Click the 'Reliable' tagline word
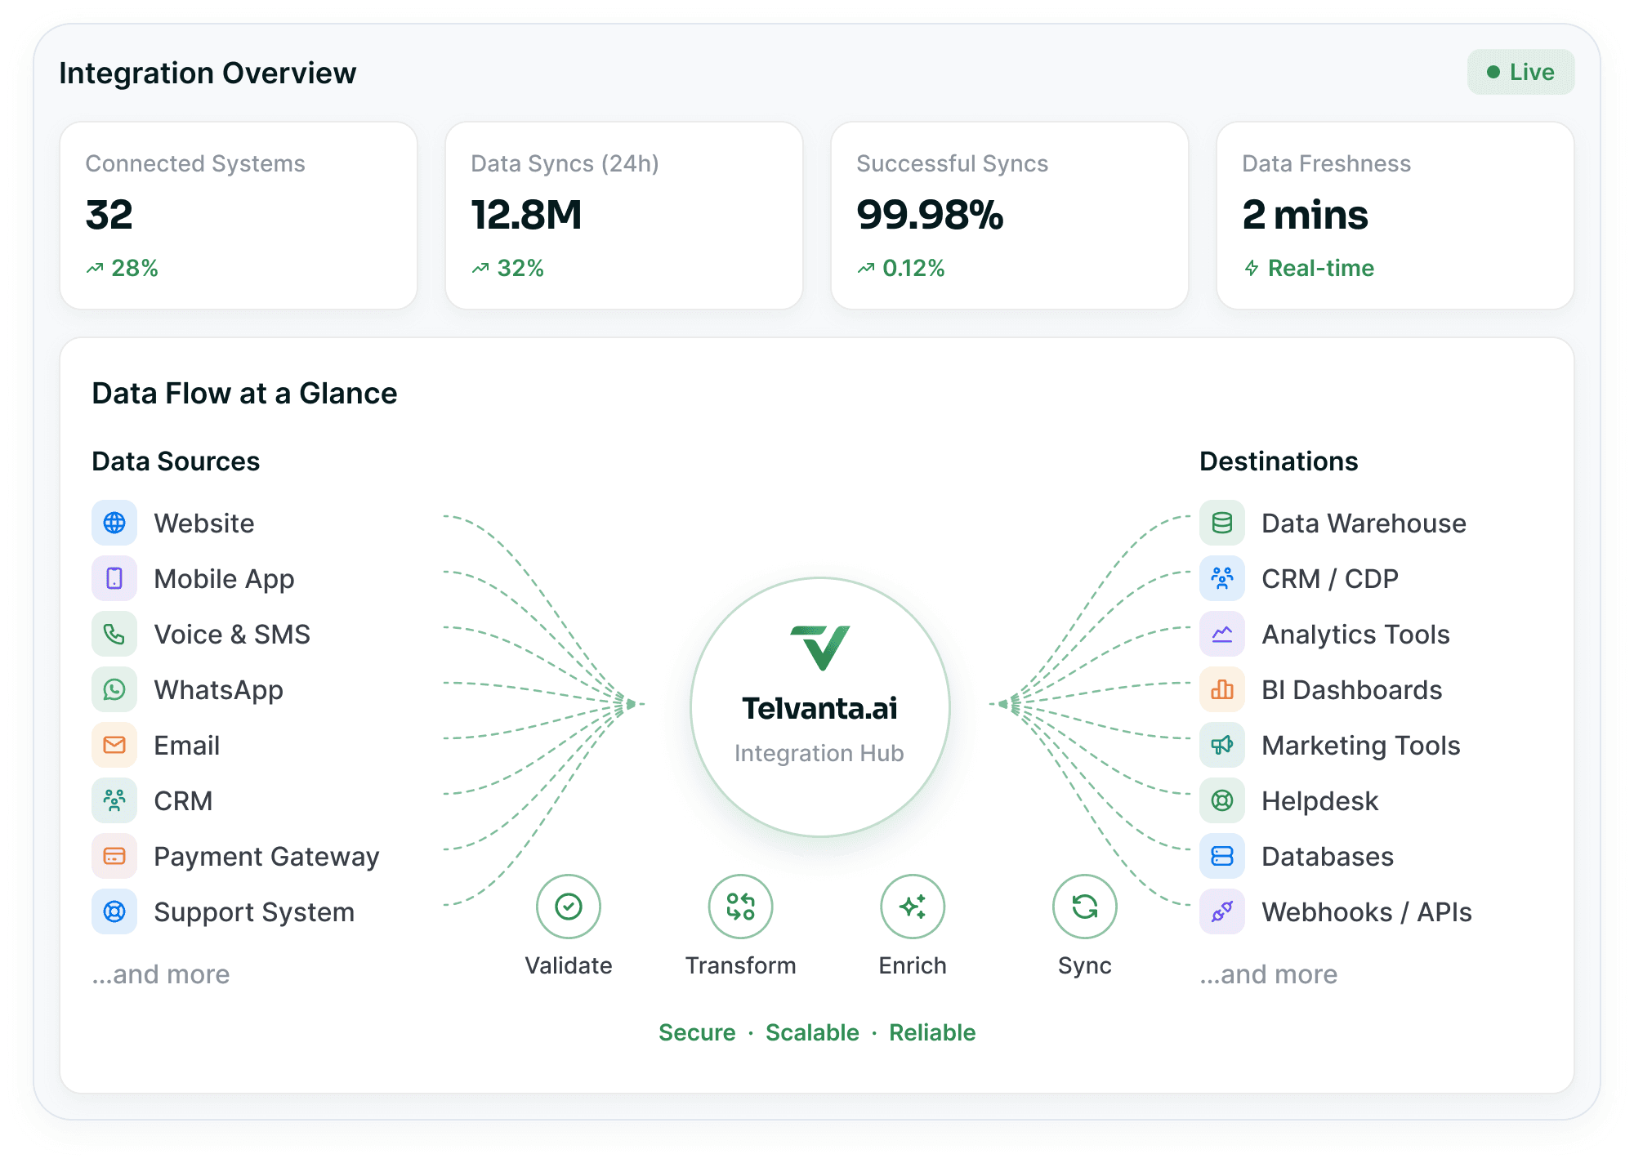Image resolution: width=1634 pixels, height=1163 pixels. (x=932, y=1032)
